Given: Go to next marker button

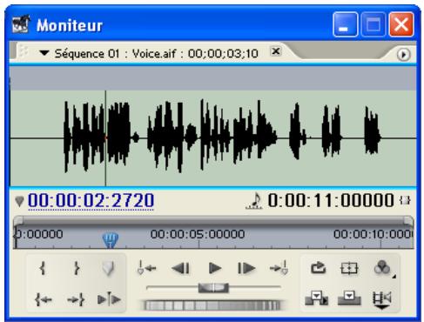Looking at the screenshot, I should [x=279, y=267].
